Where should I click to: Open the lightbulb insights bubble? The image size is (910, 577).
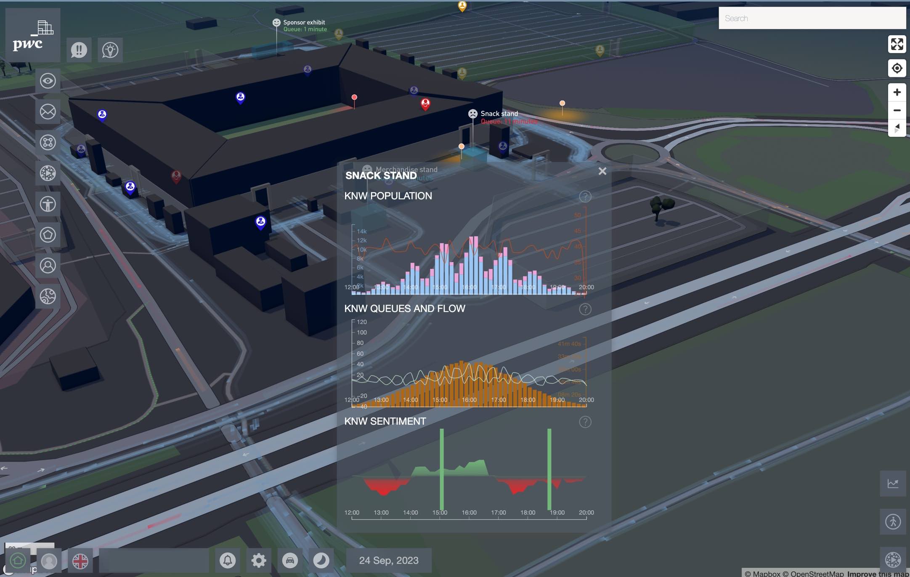pos(110,50)
